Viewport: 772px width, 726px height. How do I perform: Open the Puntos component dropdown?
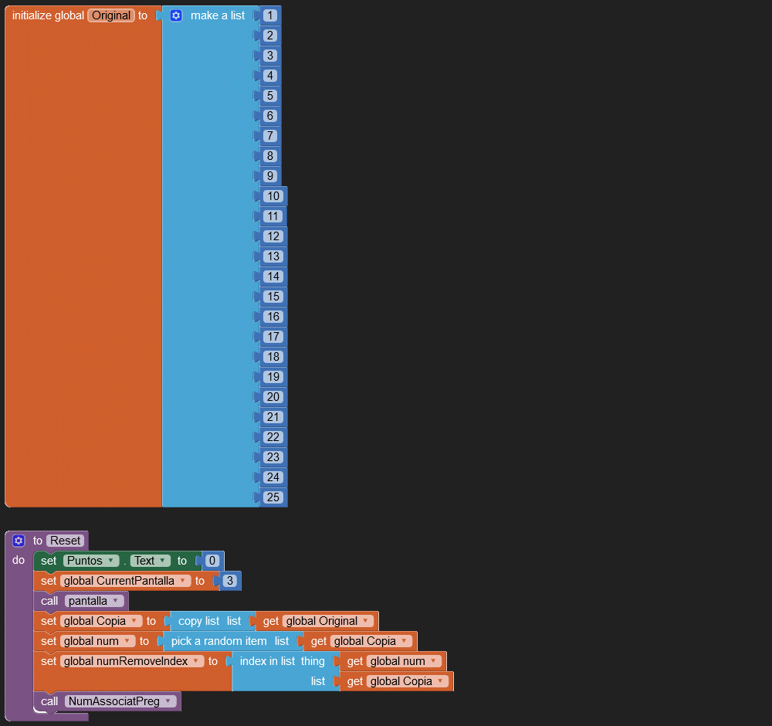click(112, 561)
